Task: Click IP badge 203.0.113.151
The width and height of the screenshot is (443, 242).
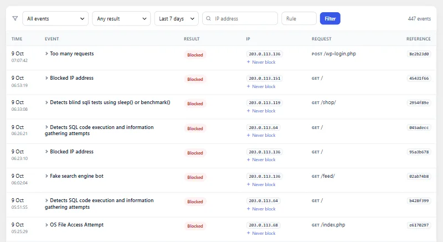Action: tap(265, 78)
